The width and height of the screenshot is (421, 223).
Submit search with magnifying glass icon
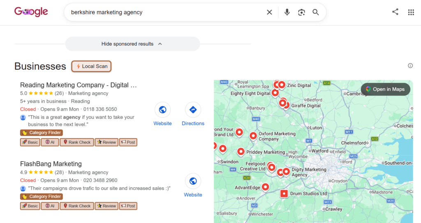pos(316,12)
